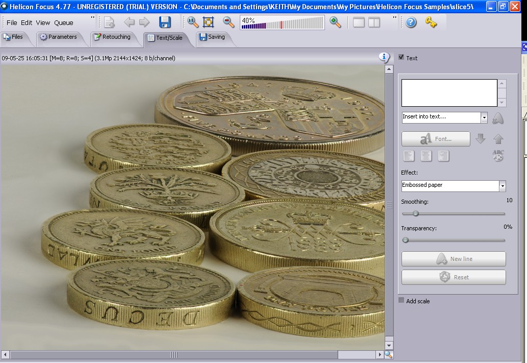This screenshot has height=363, width=527.
Task: Click the New line button
Action: pyautogui.click(x=454, y=259)
